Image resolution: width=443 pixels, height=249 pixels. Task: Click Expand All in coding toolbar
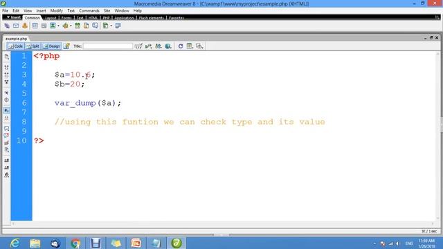[x=6, y=82]
